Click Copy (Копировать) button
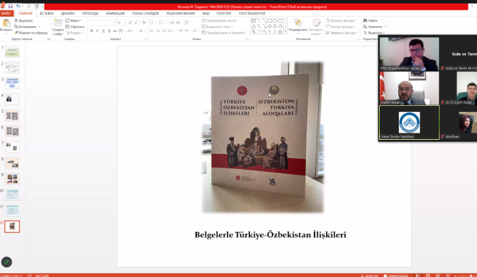477x277 pixels. pos(27,27)
